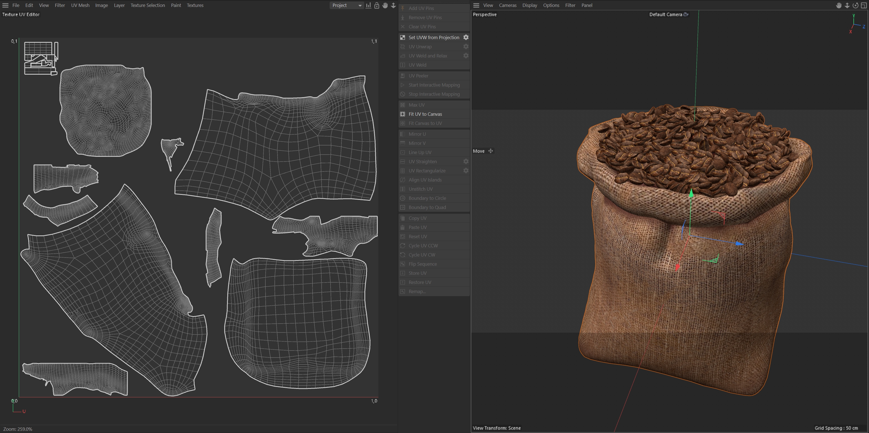Click Set UVW from Projection command

434,37
